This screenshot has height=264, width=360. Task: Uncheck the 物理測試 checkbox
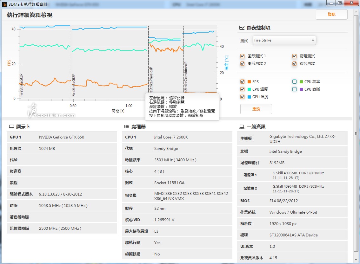(294, 56)
